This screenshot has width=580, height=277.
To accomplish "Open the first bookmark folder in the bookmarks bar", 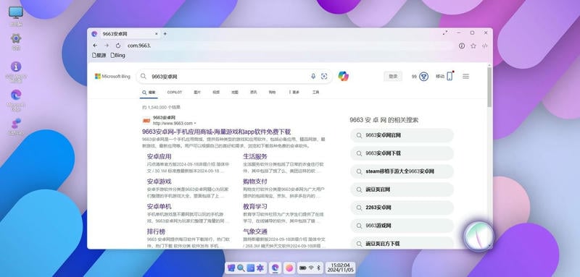I will [x=99, y=55].
